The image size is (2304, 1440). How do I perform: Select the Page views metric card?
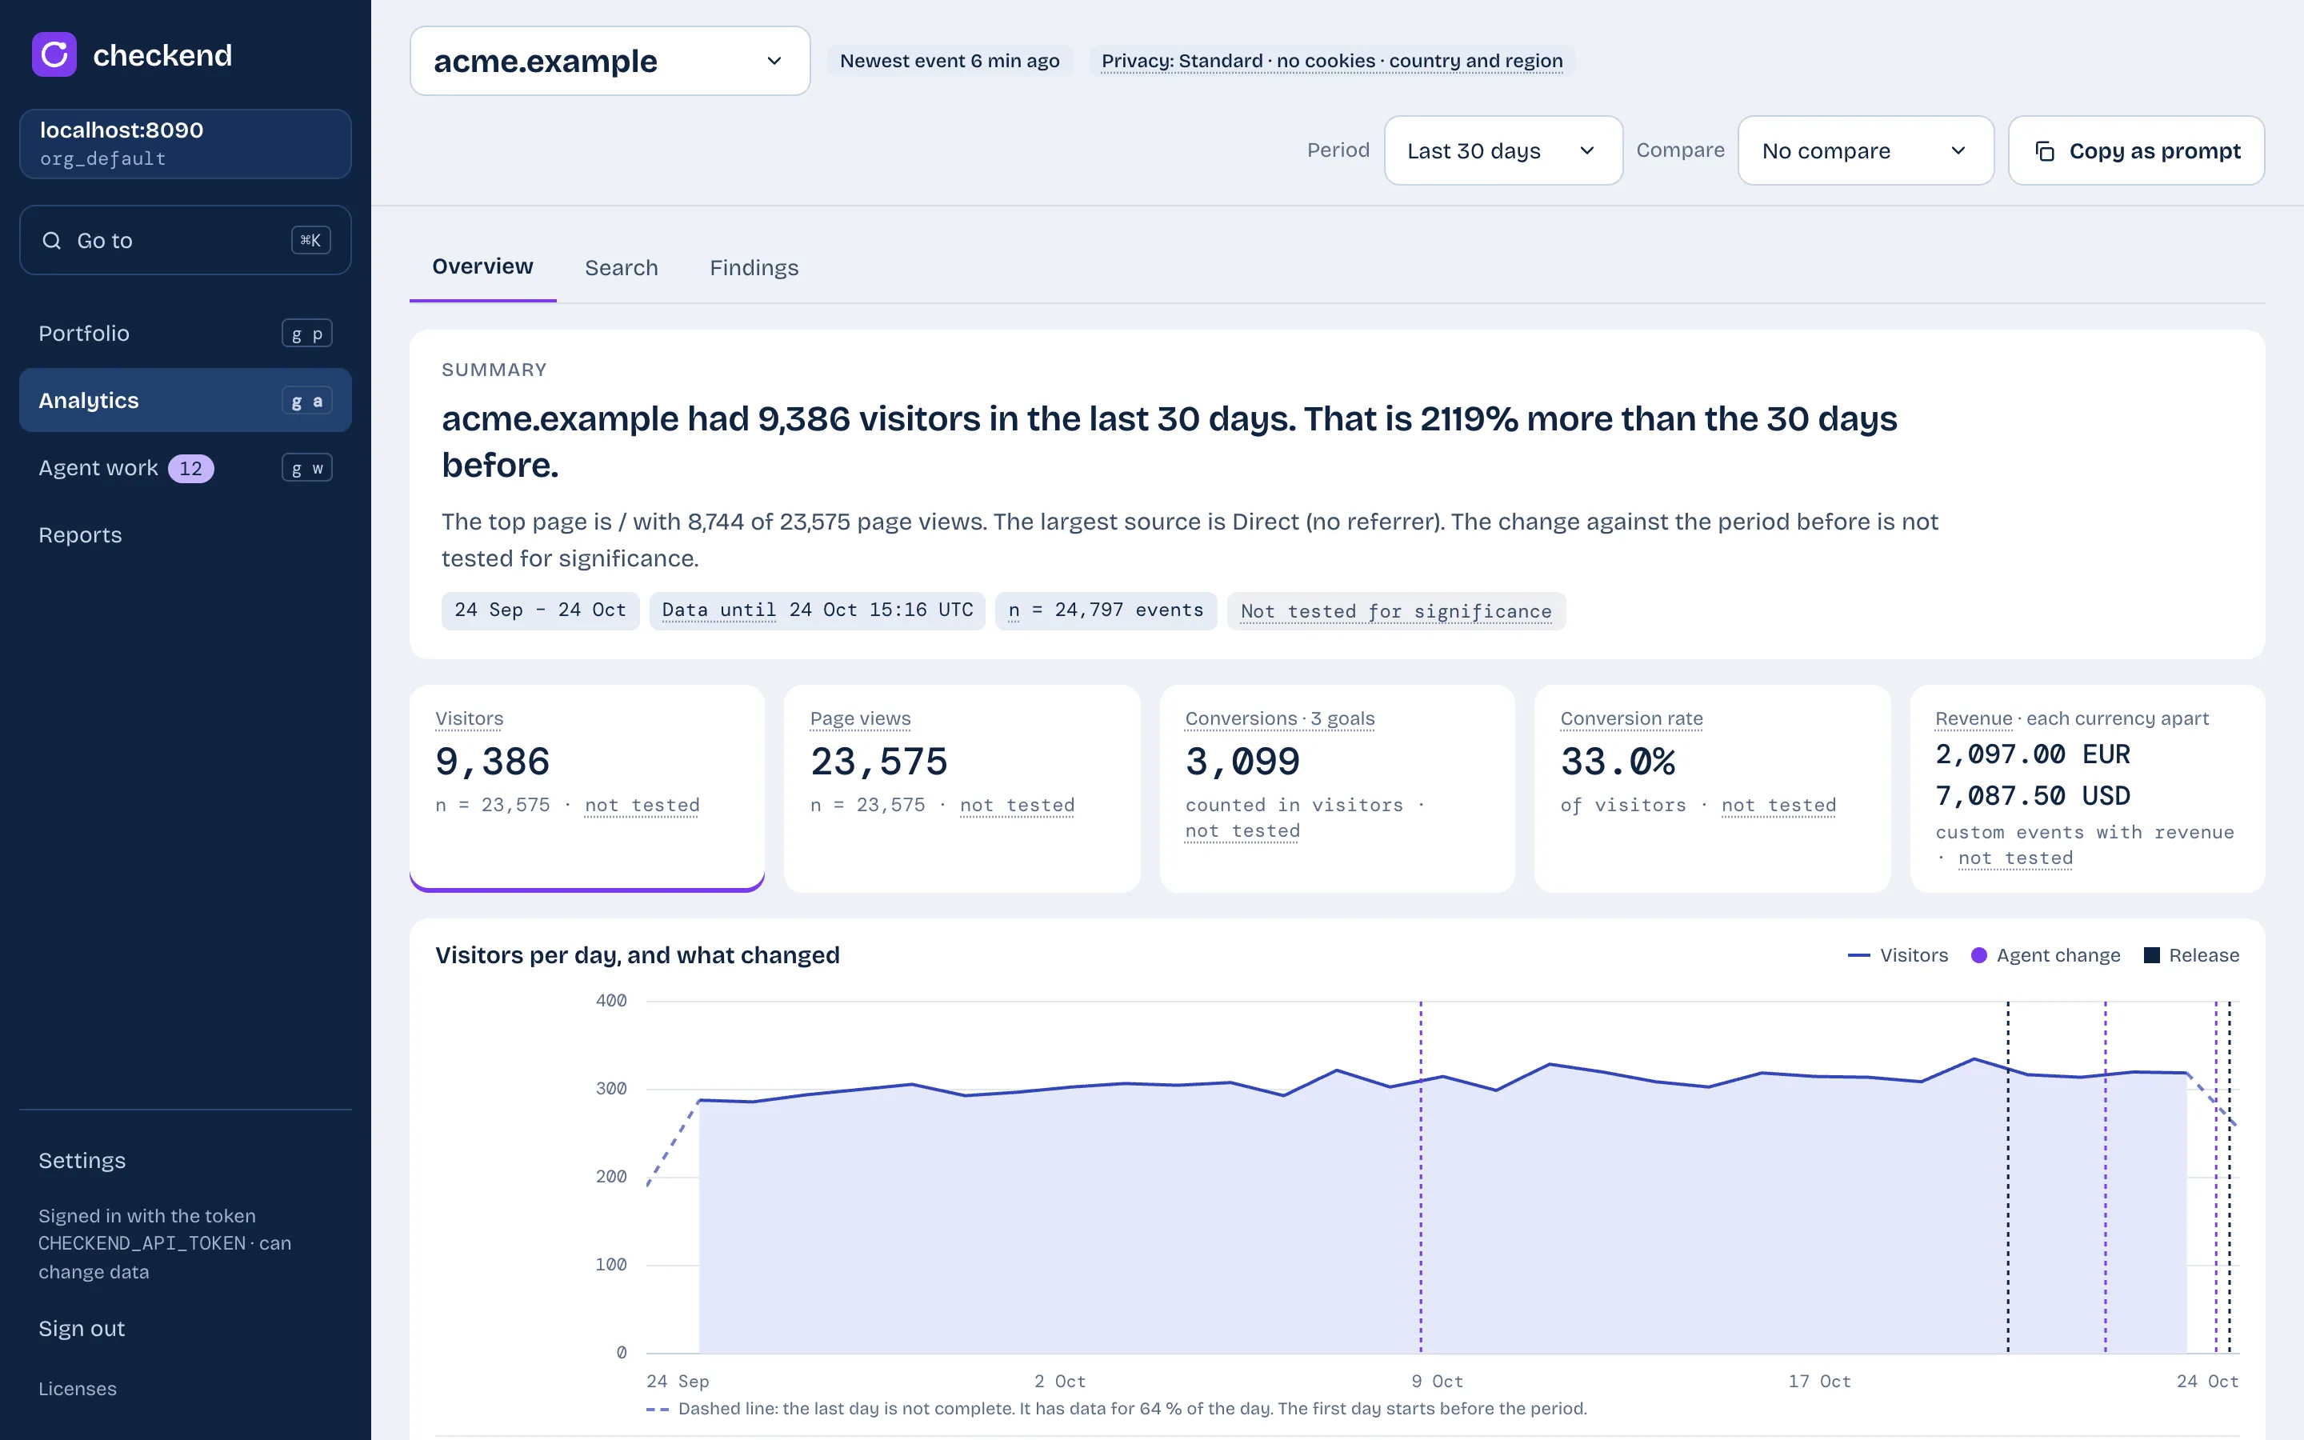click(962, 788)
